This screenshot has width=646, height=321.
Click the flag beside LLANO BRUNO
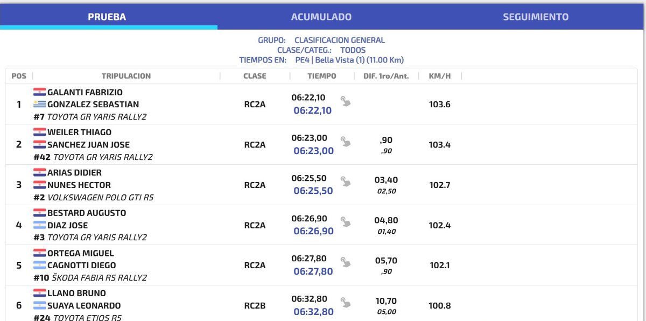pyautogui.click(x=39, y=294)
